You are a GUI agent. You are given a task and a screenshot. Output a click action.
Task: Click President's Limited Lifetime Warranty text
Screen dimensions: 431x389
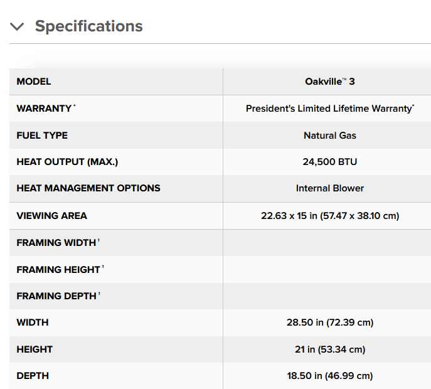click(329, 109)
